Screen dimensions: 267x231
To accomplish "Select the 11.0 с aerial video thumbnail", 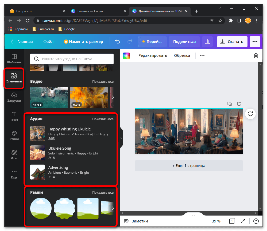I will tap(49, 97).
